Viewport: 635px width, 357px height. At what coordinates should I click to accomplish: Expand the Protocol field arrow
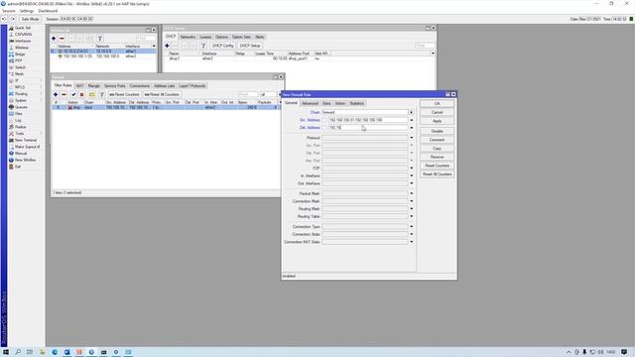(x=412, y=138)
